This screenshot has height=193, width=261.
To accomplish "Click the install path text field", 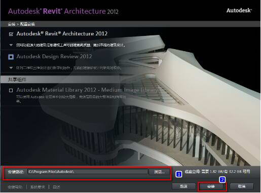I will [88, 172].
